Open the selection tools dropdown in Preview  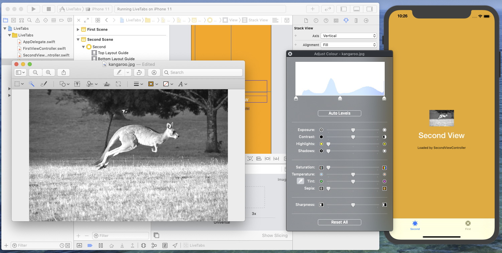click(19, 84)
